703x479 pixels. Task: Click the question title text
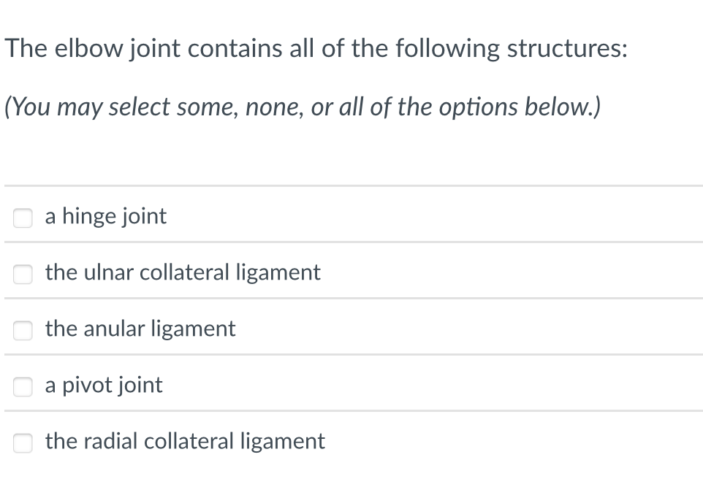[x=316, y=48]
